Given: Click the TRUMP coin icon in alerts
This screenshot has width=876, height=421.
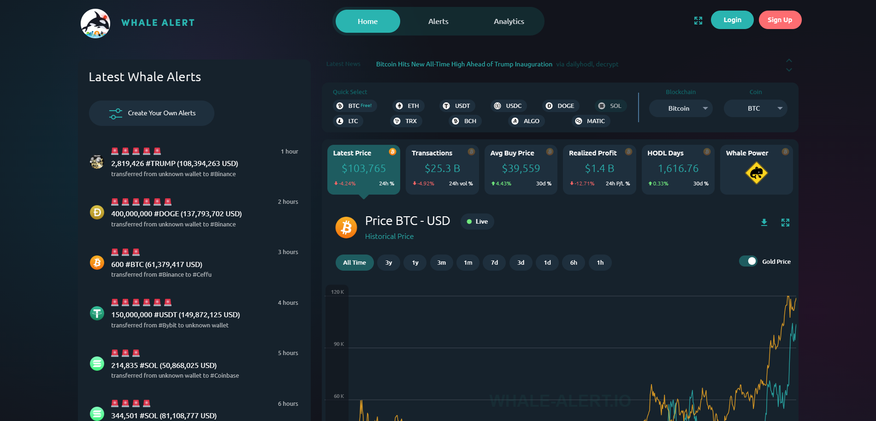Looking at the screenshot, I should tap(97, 162).
